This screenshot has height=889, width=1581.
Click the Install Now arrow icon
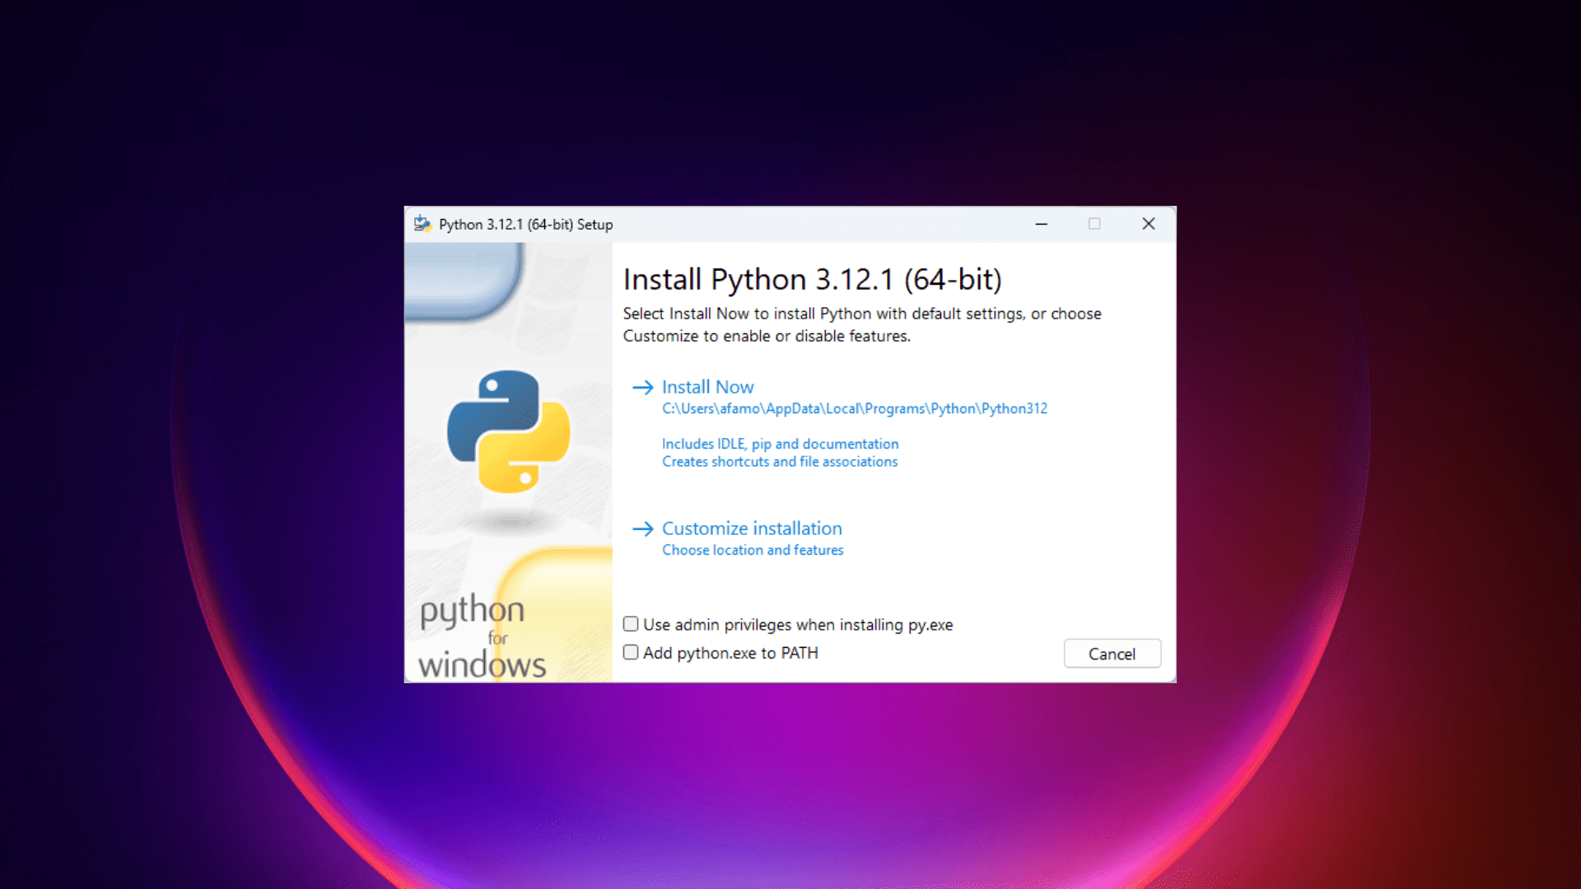pyautogui.click(x=642, y=387)
